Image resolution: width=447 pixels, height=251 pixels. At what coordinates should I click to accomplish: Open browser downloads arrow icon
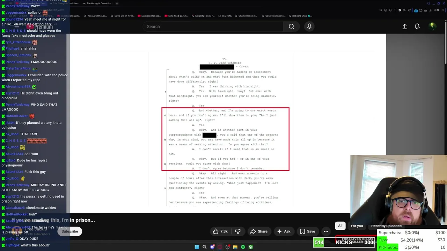[x=430, y=10]
